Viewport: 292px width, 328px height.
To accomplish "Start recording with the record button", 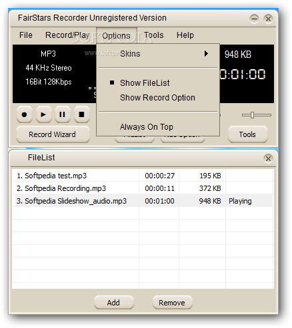I will click(25, 114).
